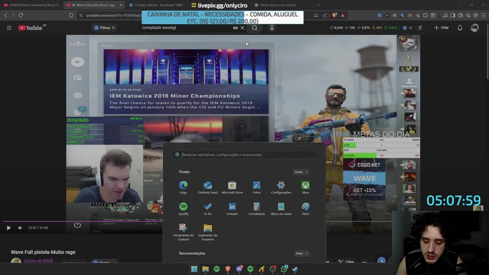Image resolution: width=489 pixels, height=275 pixels.
Task: Open browser extensions puzzle icon
Action: click(x=425, y=15)
